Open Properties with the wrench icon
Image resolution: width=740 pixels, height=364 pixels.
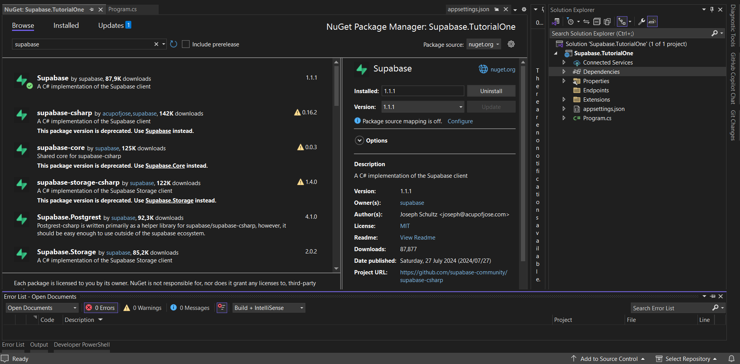pos(642,22)
